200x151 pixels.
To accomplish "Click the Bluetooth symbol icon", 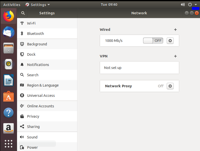I will pyautogui.click(x=22, y=33).
